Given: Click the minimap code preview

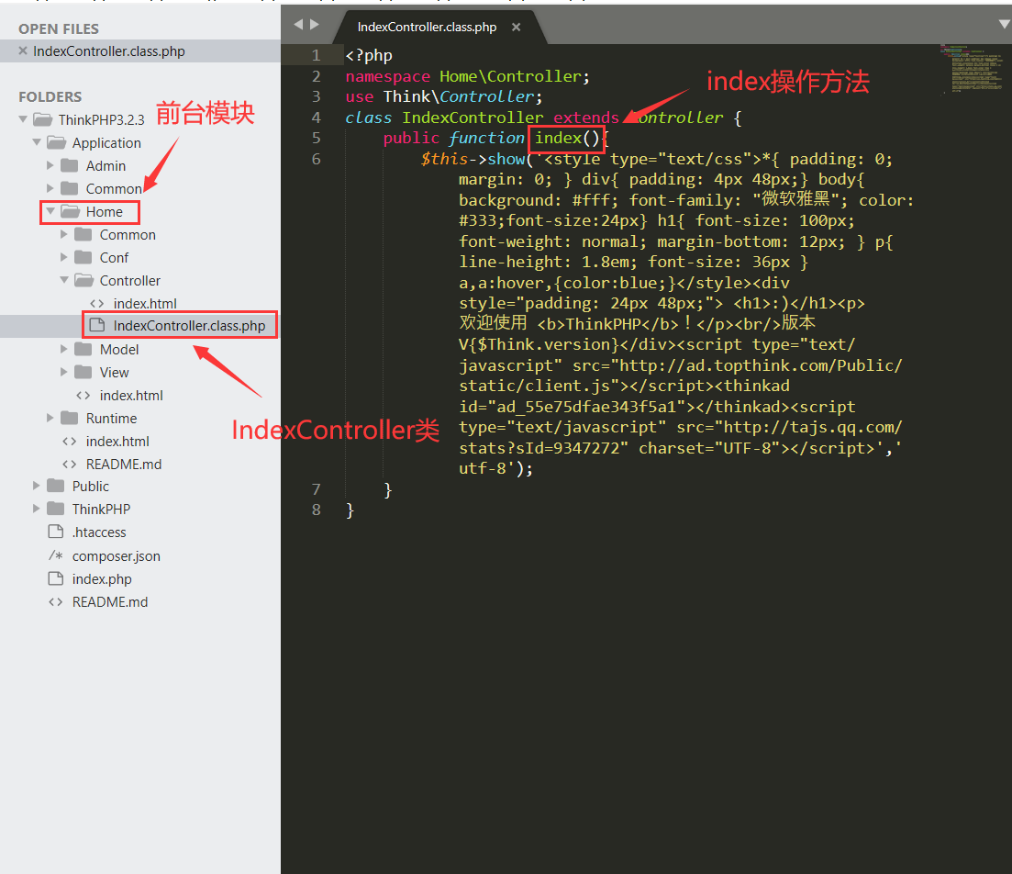Looking at the screenshot, I should pyautogui.click(x=973, y=67).
